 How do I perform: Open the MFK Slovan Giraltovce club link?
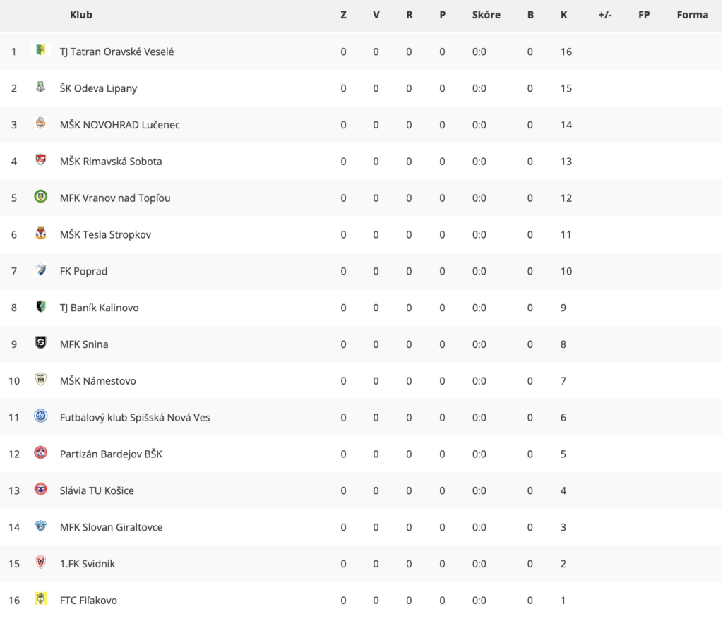(111, 527)
